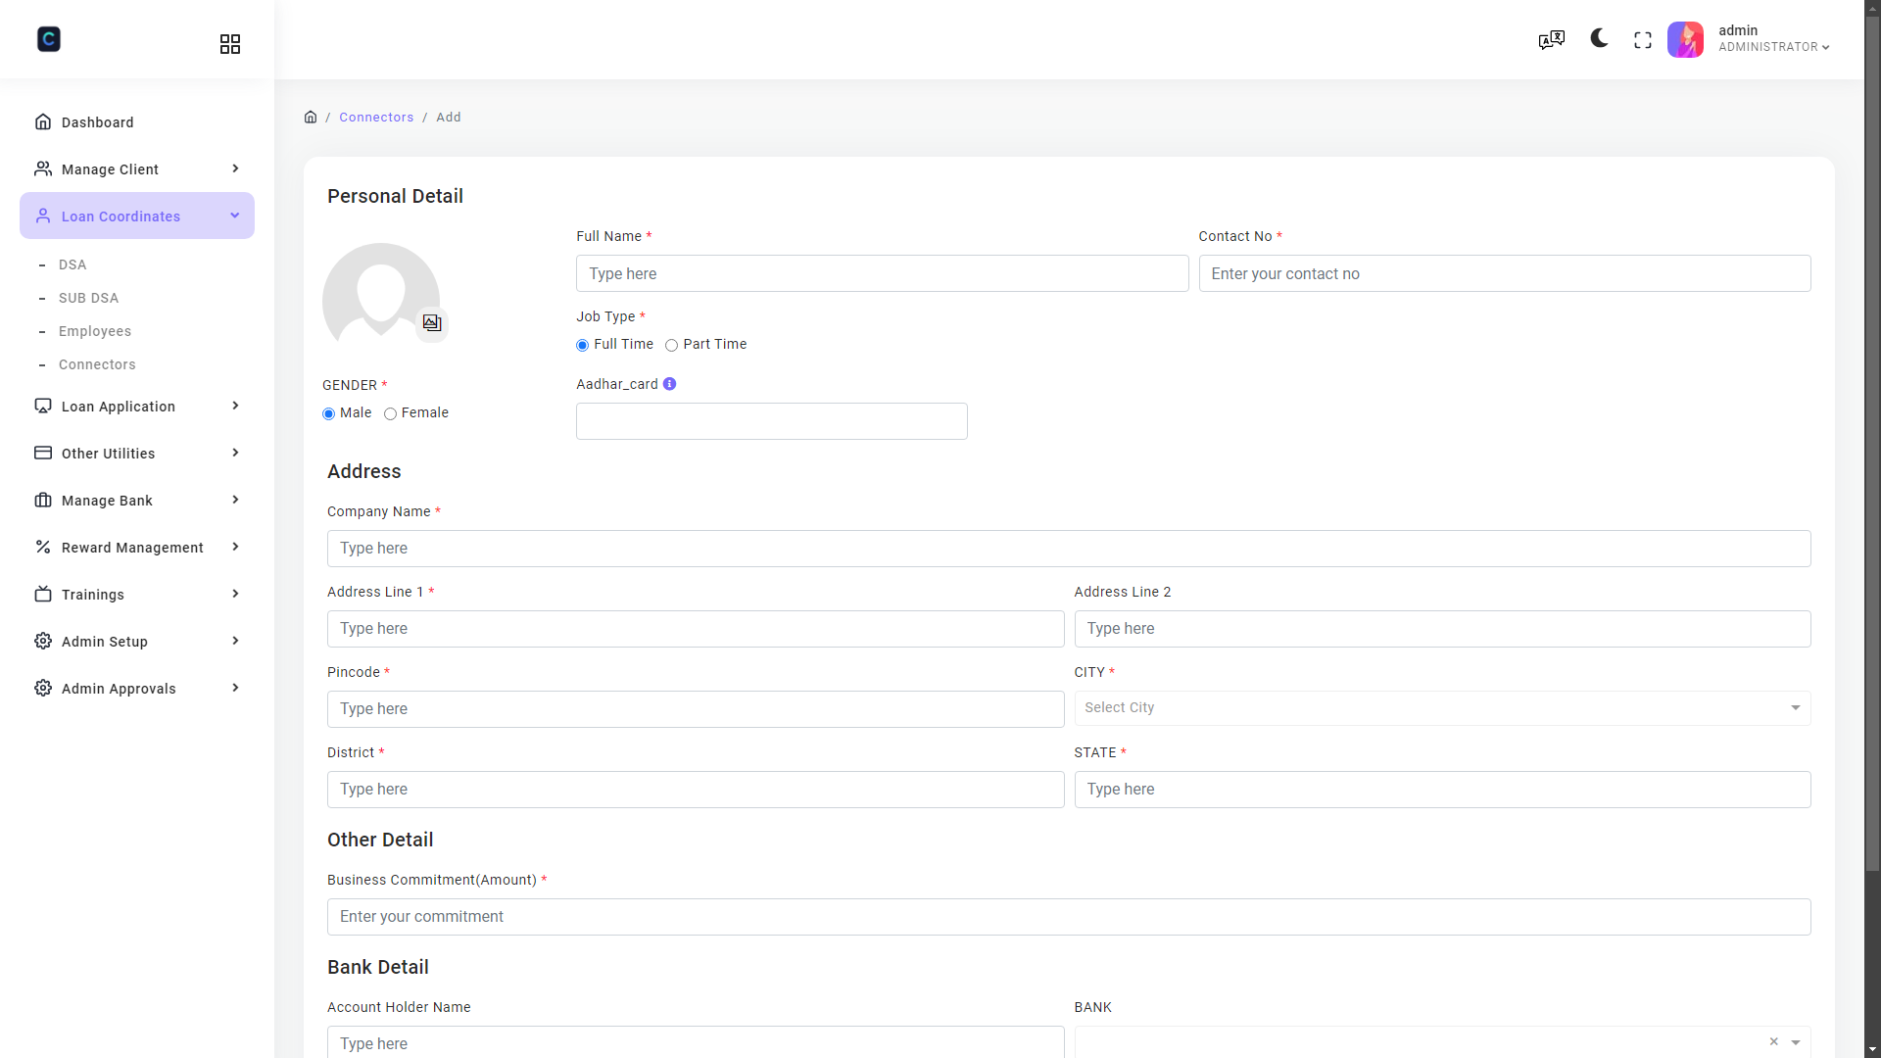Choose Female as the gender

(x=390, y=413)
